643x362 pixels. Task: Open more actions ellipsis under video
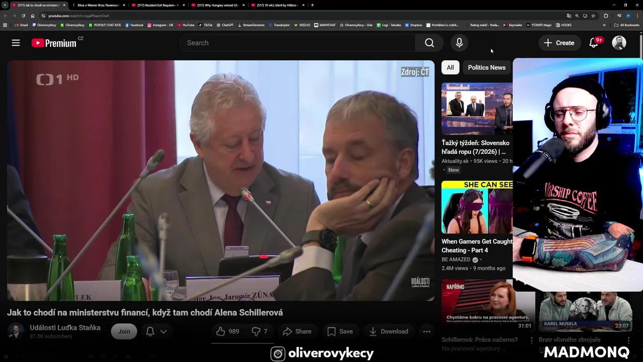point(426,331)
